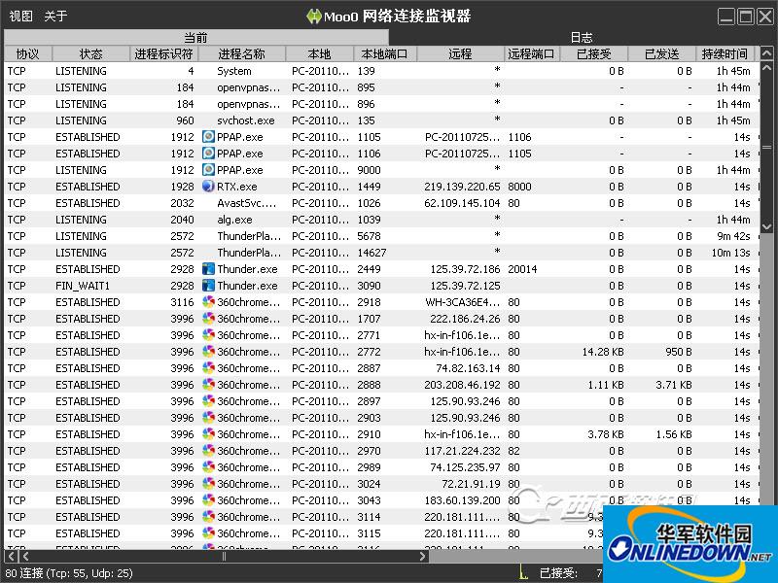
Task: Click the Thunder.exe icon on port 2449 row
Action: coord(208,269)
